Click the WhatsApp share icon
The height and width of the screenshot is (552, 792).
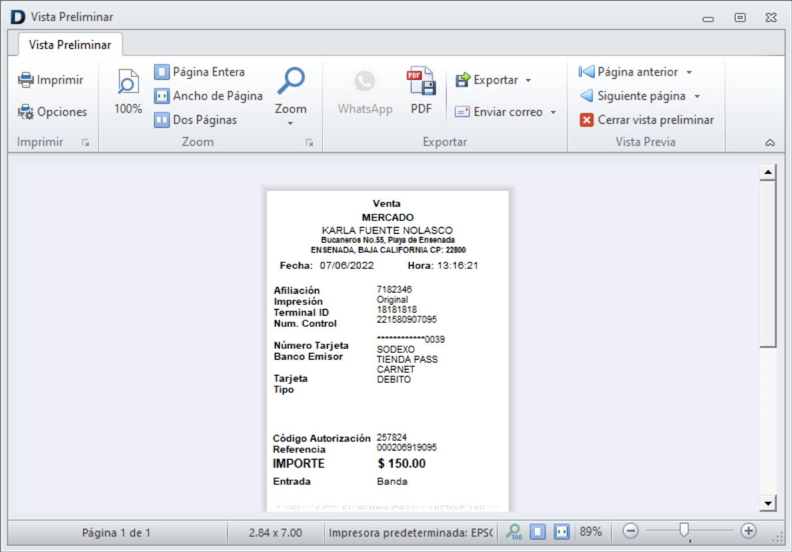pyautogui.click(x=364, y=87)
